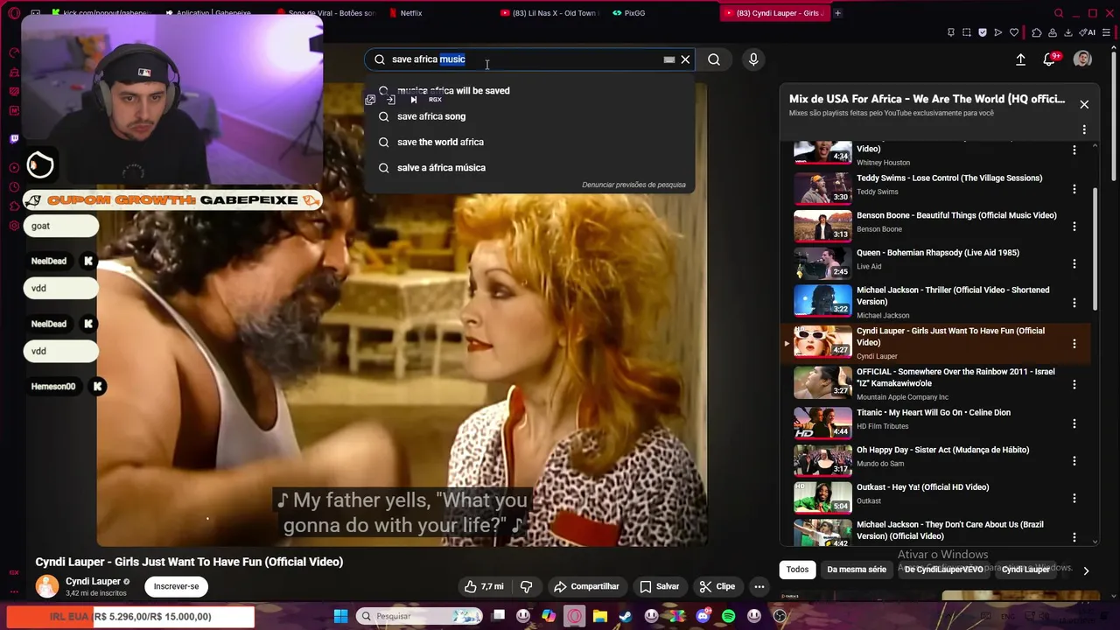Open options for Somewhere Over the Rainbow

tap(1074, 384)
